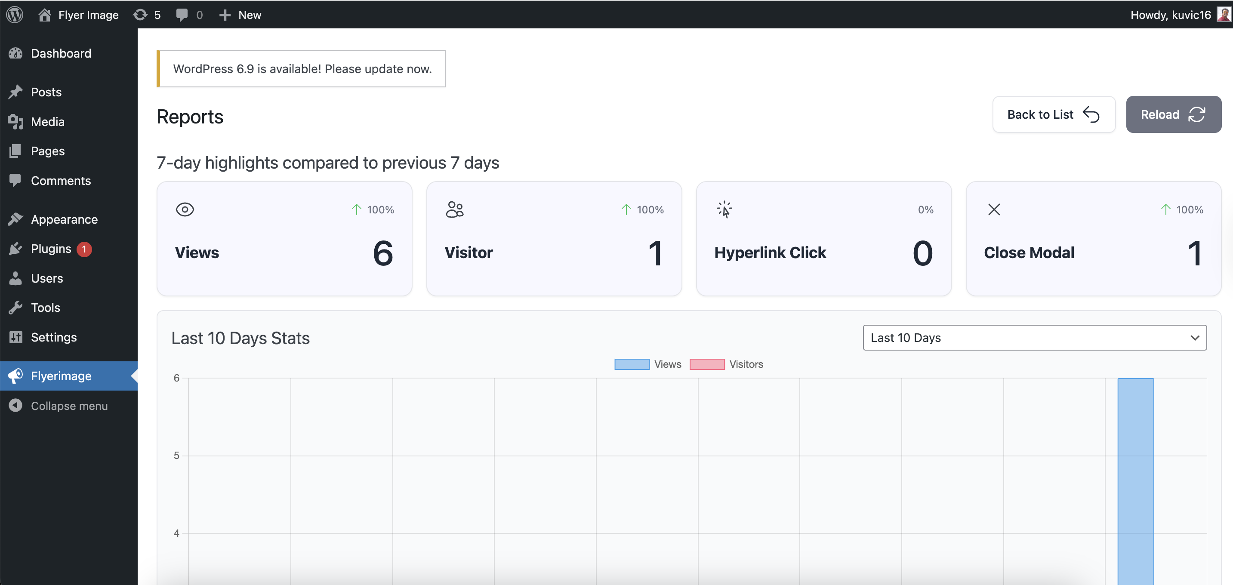1233x585 pixels.
Task: Toggle the Visitors legend swatch in the chart
Action: point(707,364)
